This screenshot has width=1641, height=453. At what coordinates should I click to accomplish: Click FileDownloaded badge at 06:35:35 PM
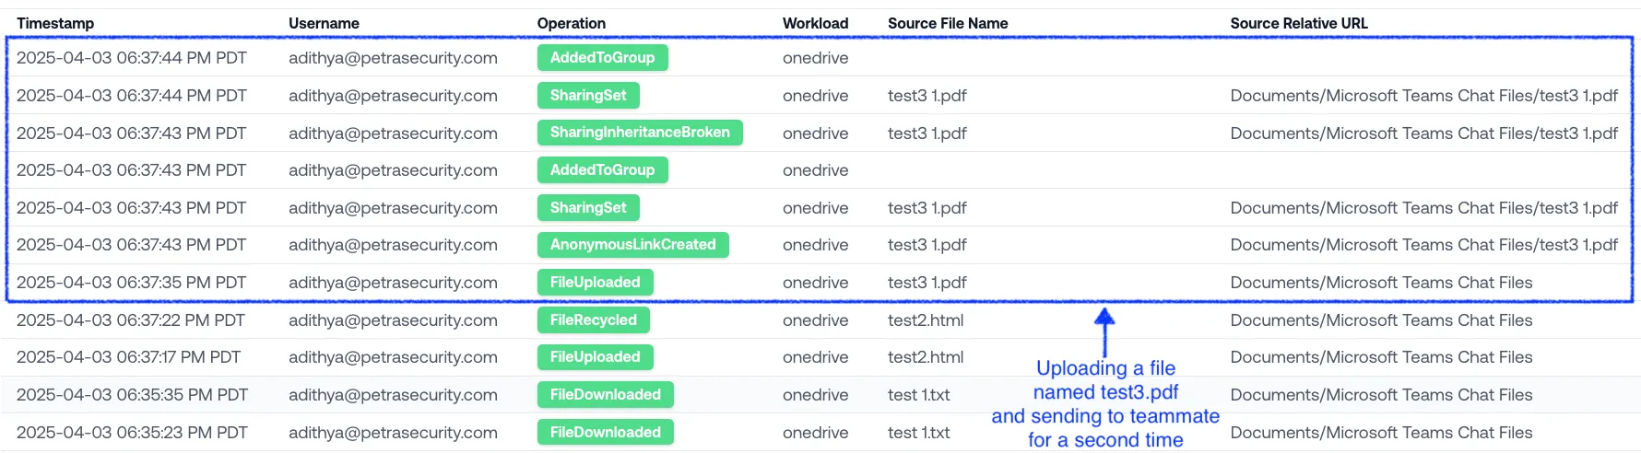click(x=606, y=395)
